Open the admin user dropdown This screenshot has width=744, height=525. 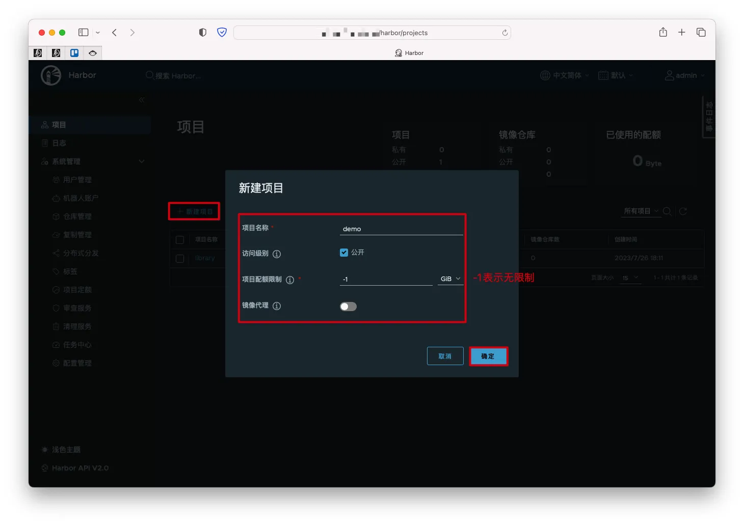[x=685, y=75]
